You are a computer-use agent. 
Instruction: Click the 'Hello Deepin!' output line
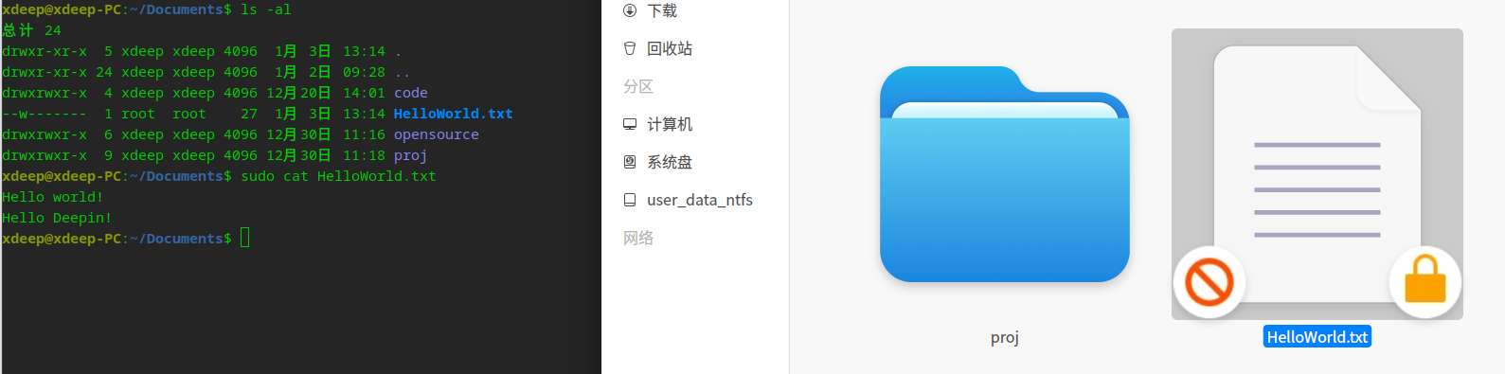tap(57, 218)
